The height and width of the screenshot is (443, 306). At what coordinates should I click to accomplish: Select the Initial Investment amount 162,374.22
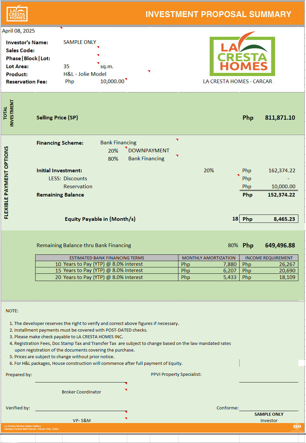pyautogui.click(x=281, y=171)
